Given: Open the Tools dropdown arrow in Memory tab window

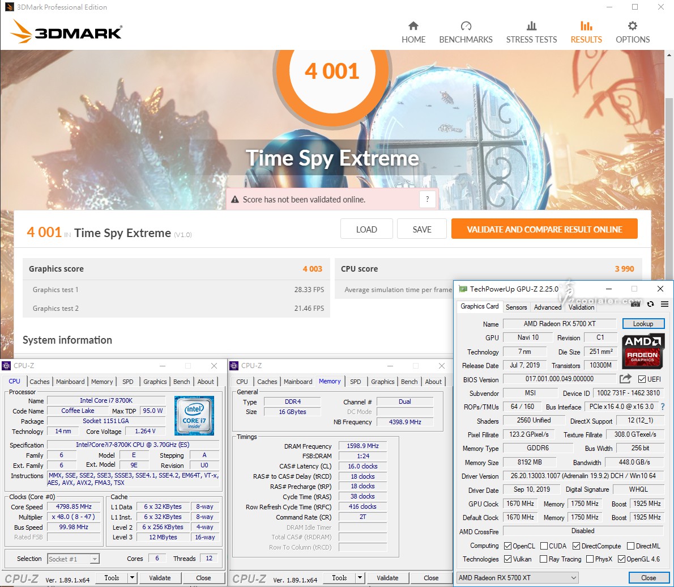Looking at the screenshot, I should click(x=360, y=577).
